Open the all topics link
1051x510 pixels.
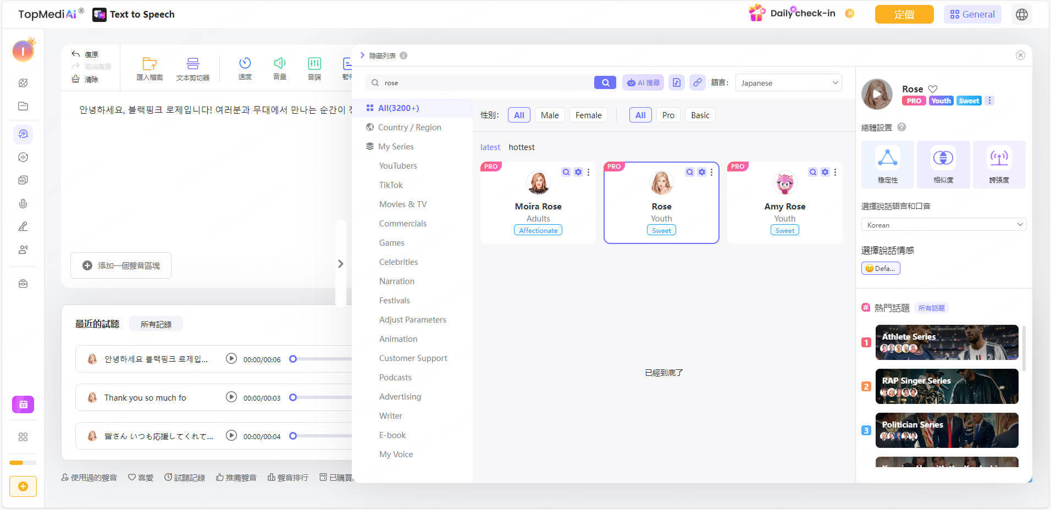[932, 308]
